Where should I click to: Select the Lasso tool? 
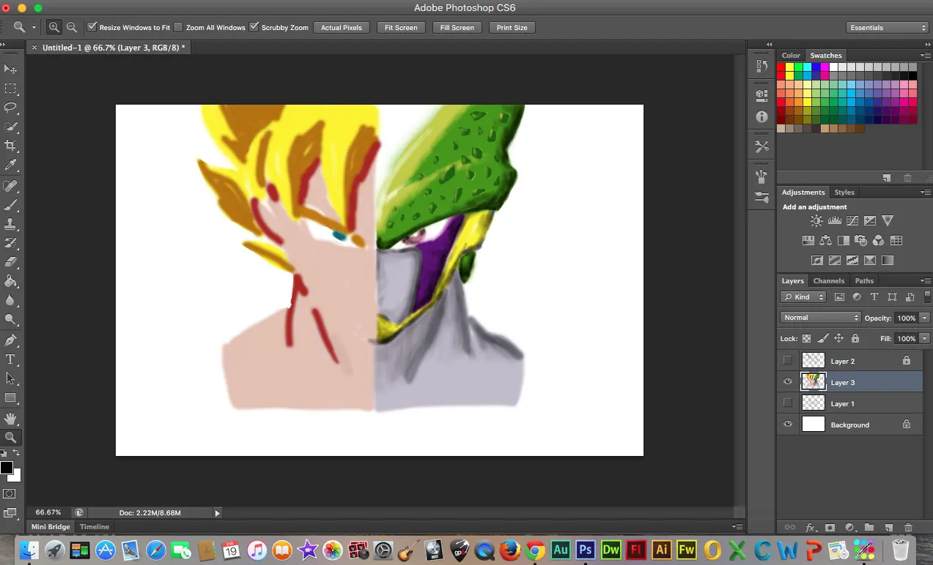click(10, 108)
